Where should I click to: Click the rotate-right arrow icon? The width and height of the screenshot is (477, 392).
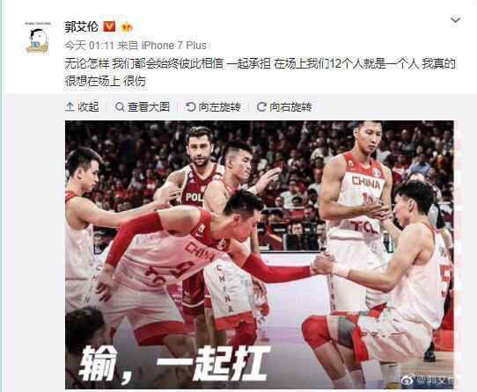pyautogui.click(x=261, y=106)
